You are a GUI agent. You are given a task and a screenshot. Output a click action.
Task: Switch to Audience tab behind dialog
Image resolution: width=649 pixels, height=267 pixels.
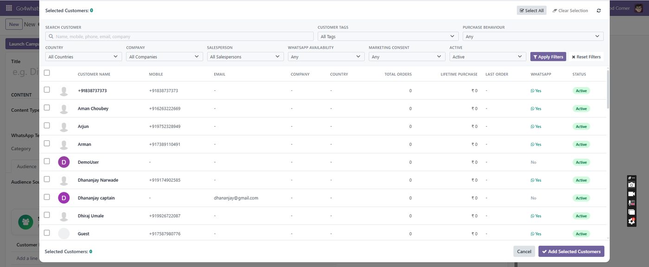tap(25, 166)
